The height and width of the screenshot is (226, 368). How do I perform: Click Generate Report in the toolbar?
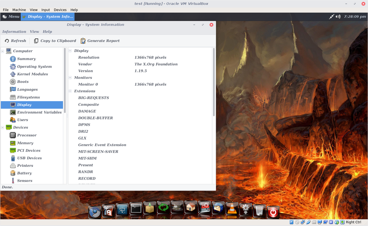(100, 41)
